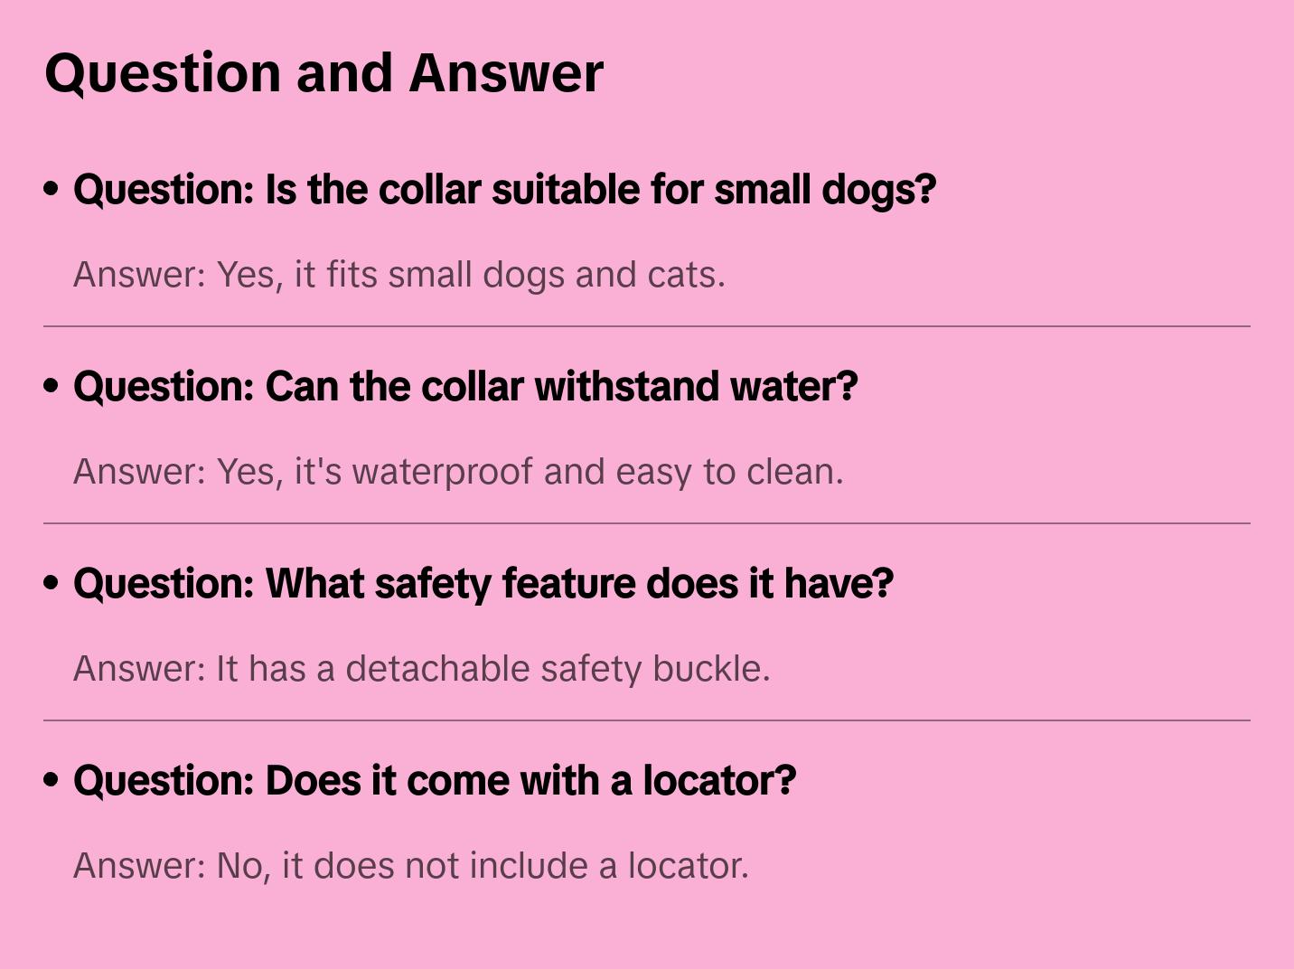Click the bullet beside the water question
The width and height of the screenshot is (1294, 969).
pos(52,387)
